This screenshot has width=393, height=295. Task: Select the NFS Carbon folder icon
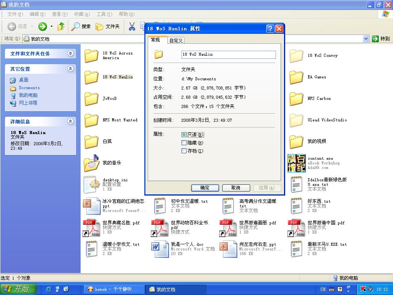(296, 99)
